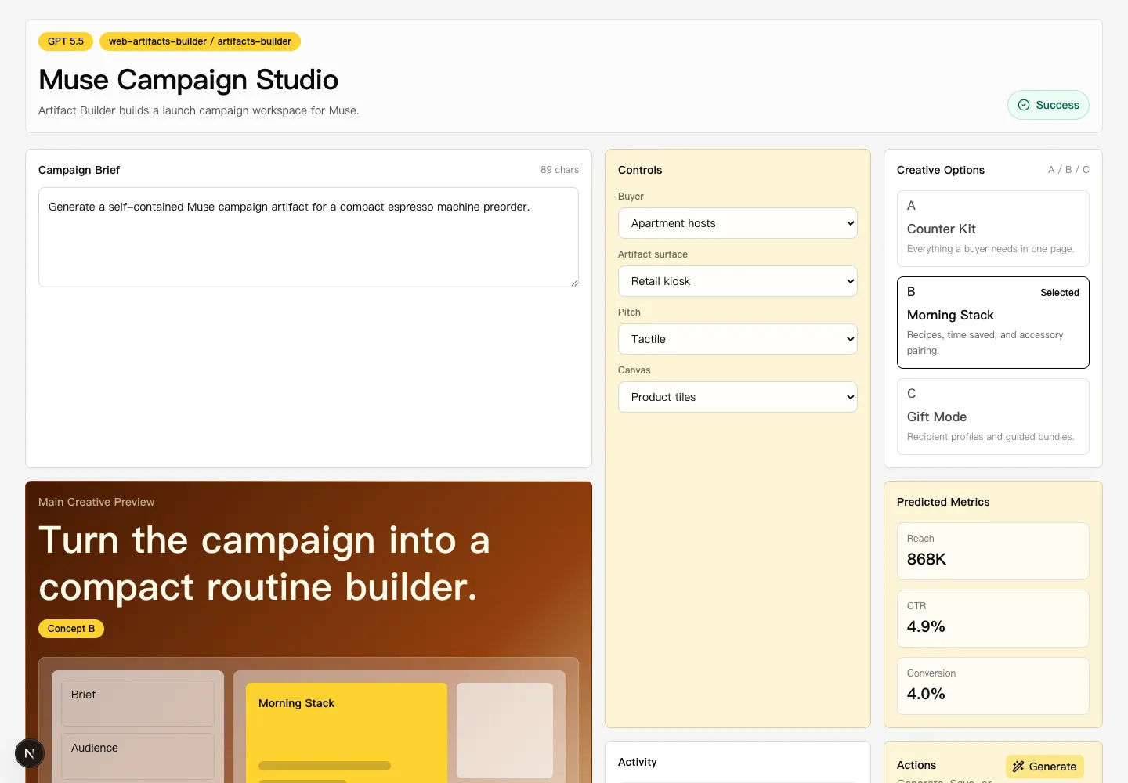
Task: Open the Canvas dropdown showing Product tiles
Action: [x=738, y=397]
